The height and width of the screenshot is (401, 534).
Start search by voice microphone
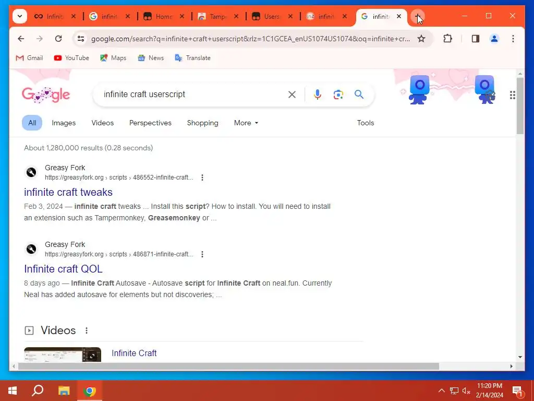318,95
